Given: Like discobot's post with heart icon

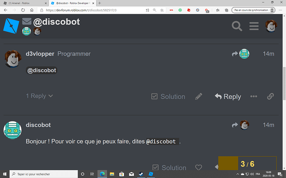Looking at the screenshot, I should pyautogui.click(x=199, y=167).
